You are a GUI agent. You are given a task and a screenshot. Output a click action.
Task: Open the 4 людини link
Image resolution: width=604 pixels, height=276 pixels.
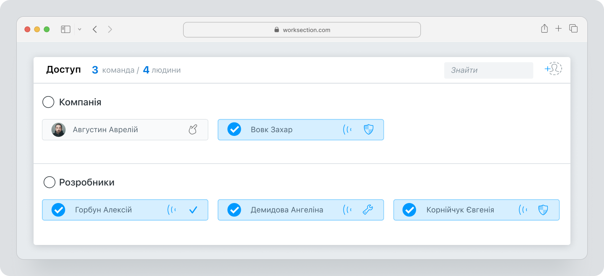coord(163,70)
